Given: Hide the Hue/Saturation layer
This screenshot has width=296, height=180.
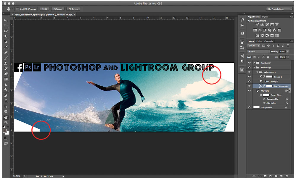Looking at the screenshot, I should (249, 86).
